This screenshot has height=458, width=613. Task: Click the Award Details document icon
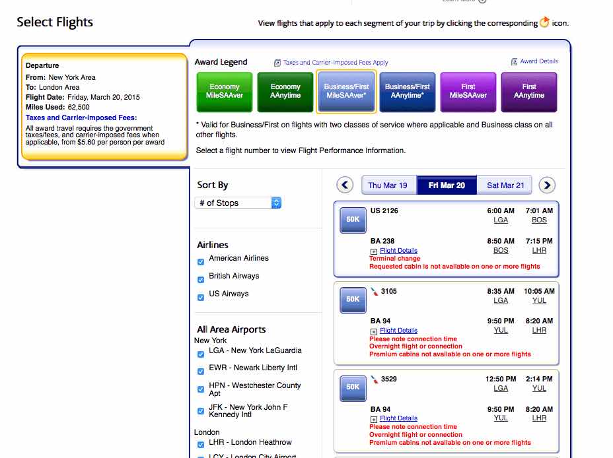tap(514, 61)
